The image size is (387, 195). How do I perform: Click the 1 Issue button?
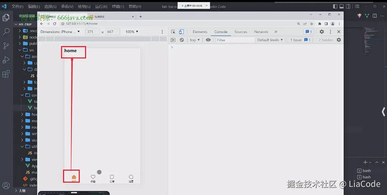tap(300, 40)
